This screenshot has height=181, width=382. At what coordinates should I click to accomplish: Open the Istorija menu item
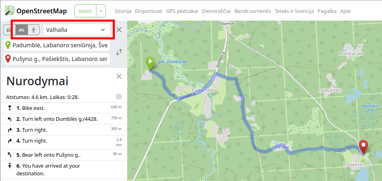pyautogui.click(x=123, y=11)
